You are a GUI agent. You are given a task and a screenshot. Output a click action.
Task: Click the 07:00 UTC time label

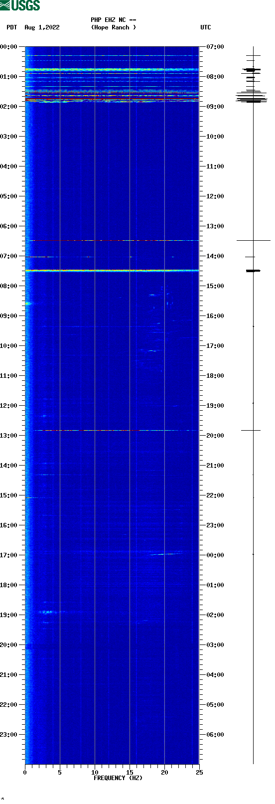coord(215,47)
